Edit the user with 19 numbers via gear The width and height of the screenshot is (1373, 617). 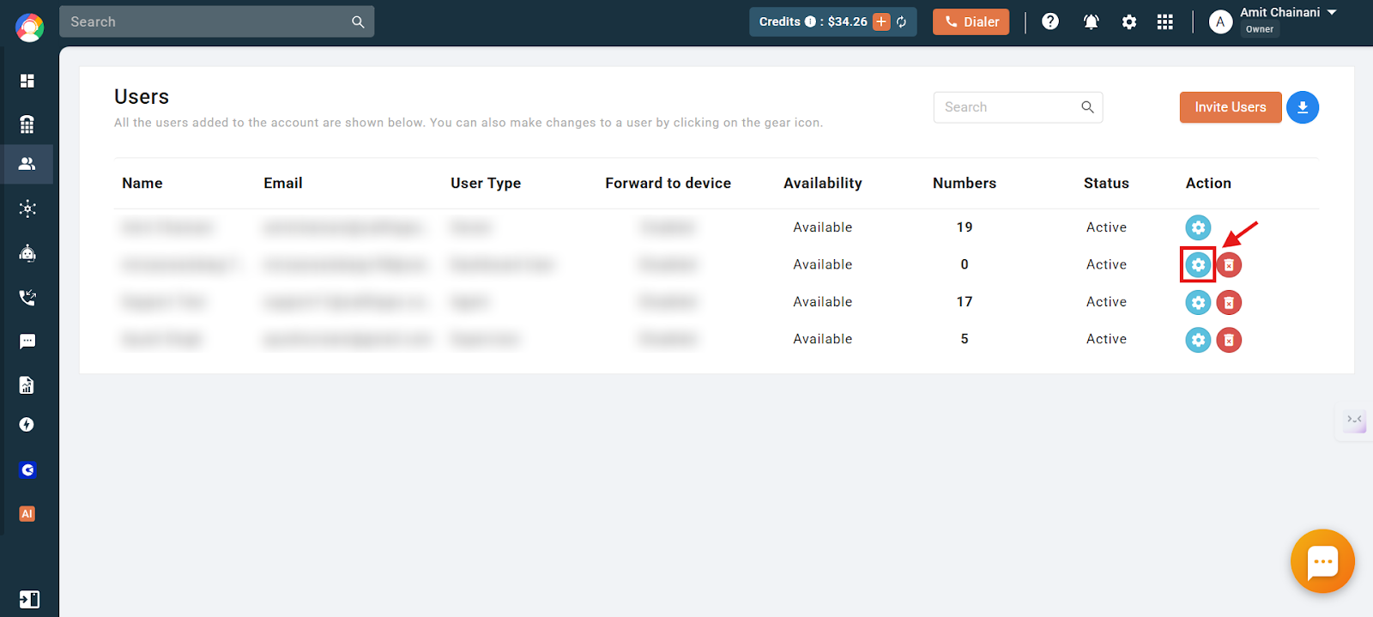[1198, 227]
